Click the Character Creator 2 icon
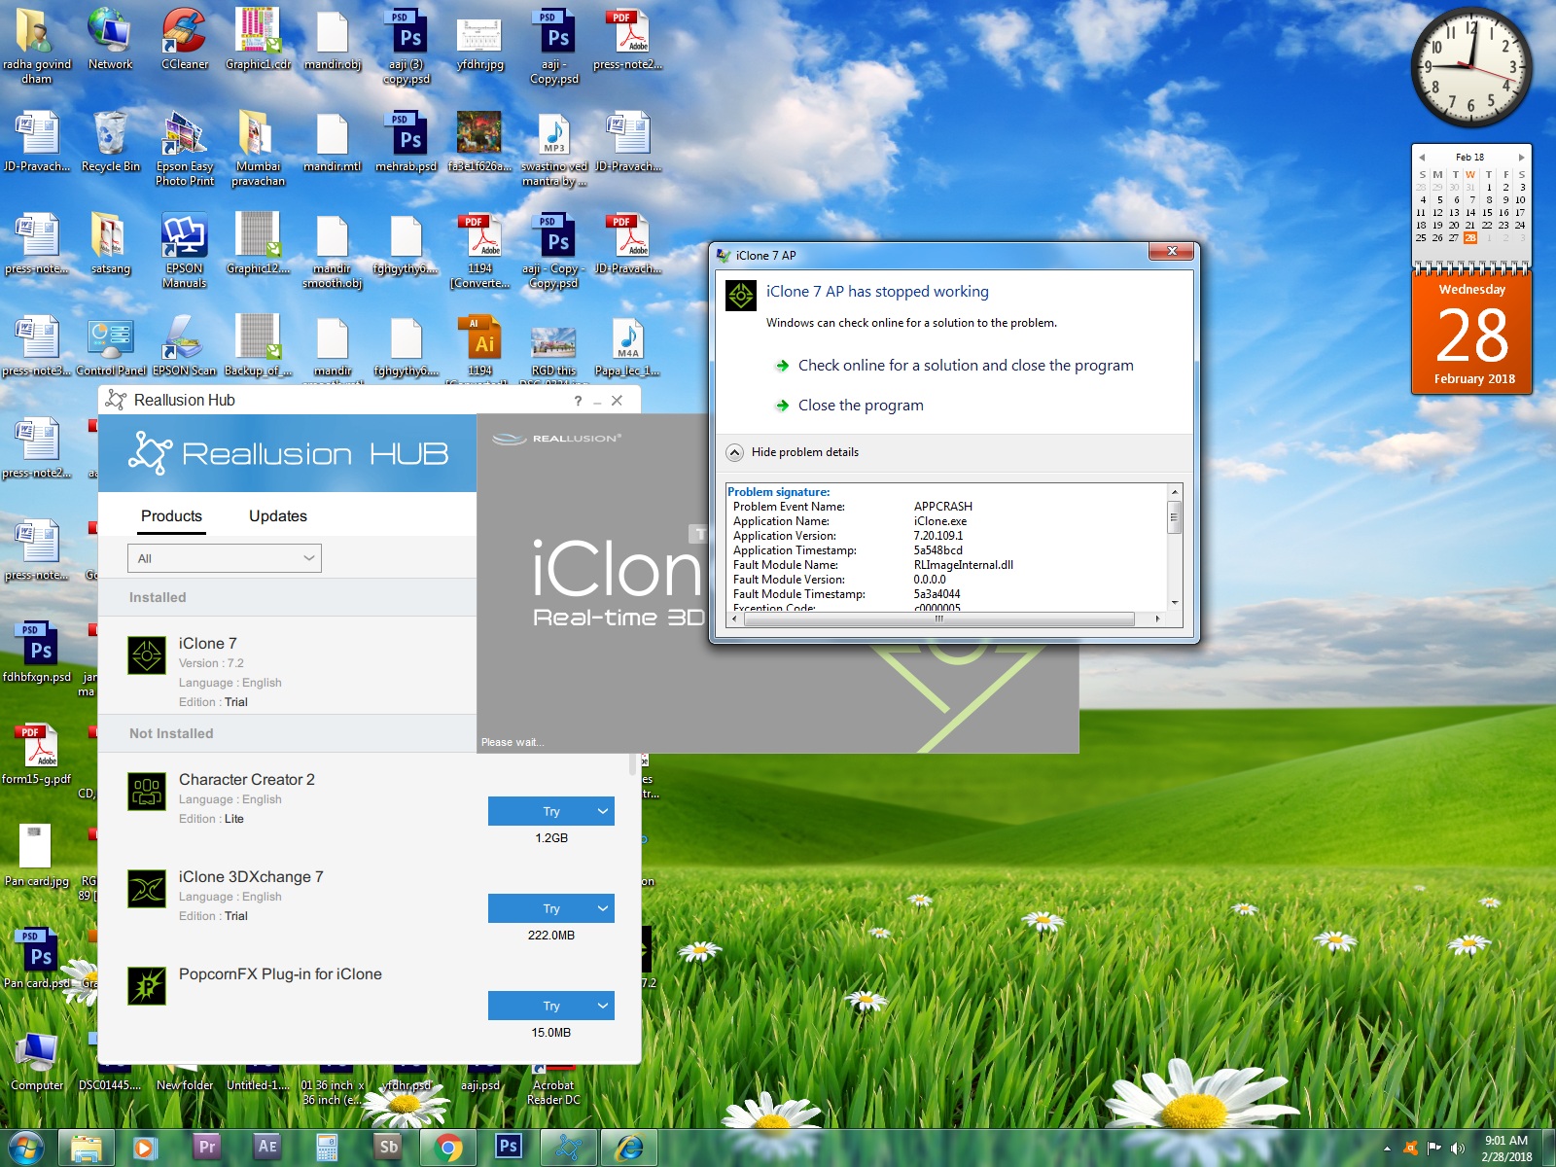Screen dimensions: 1556x1167 [x=147, y=792]
